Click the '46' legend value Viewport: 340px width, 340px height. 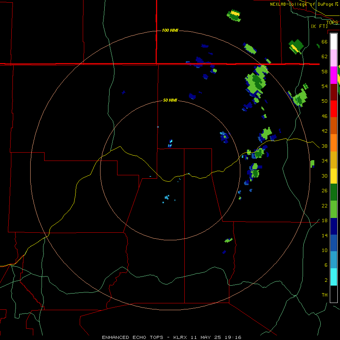click(325, 116)
